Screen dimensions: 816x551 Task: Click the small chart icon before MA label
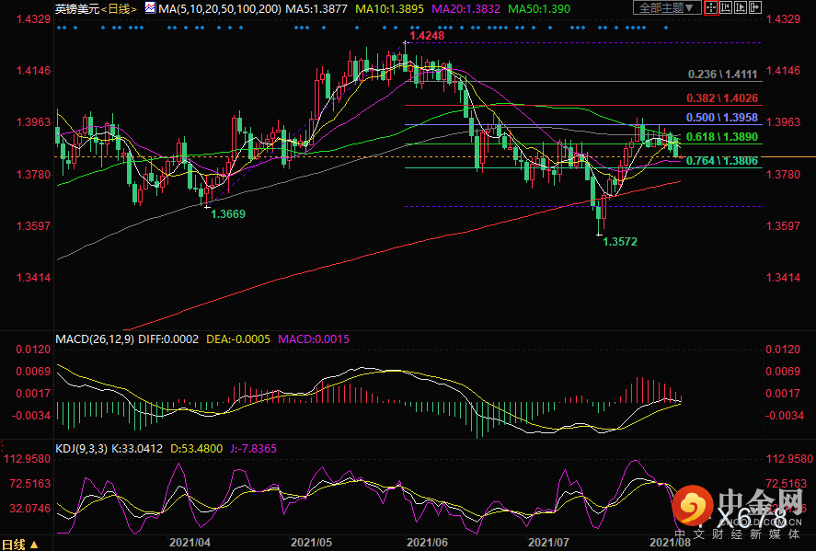(x=150, y=8)
